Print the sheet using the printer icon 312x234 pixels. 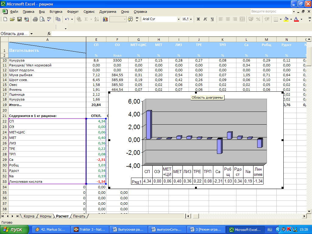coord(35,19)
